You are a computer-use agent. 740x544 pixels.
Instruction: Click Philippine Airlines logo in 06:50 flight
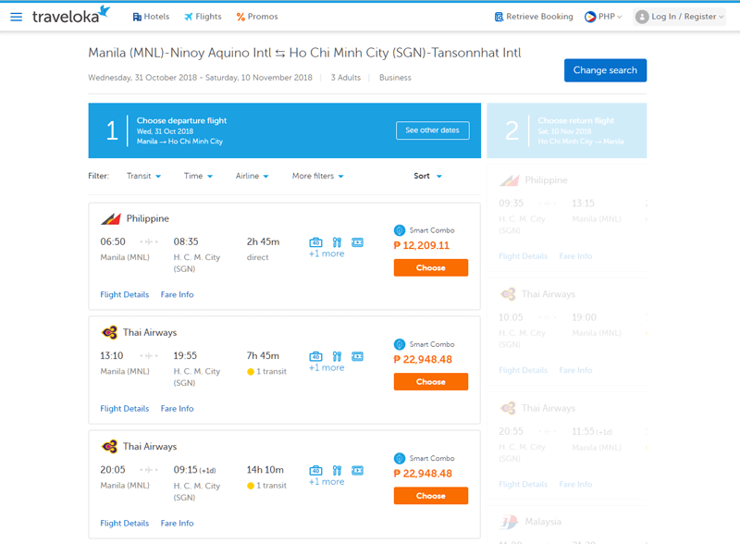point(111,218)
